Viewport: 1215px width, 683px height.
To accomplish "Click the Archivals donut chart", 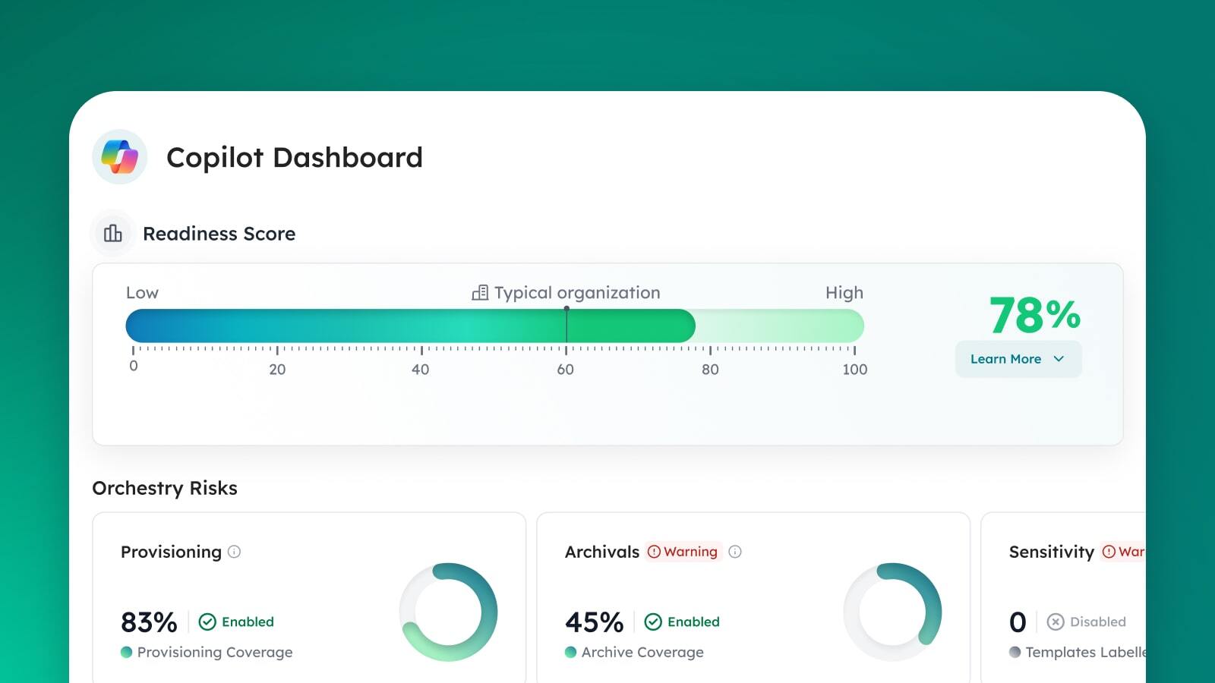I will coord(892,612).
